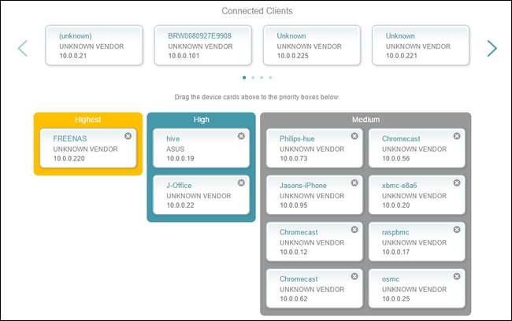
Task: Click the (unknown) client card at 10.0.0.21
Action: point(95,46)
